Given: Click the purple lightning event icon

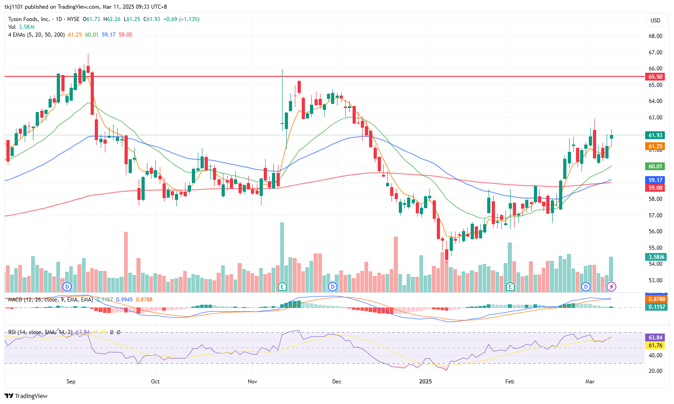Looking at the screenshot, I should click(x=611, y=287).
